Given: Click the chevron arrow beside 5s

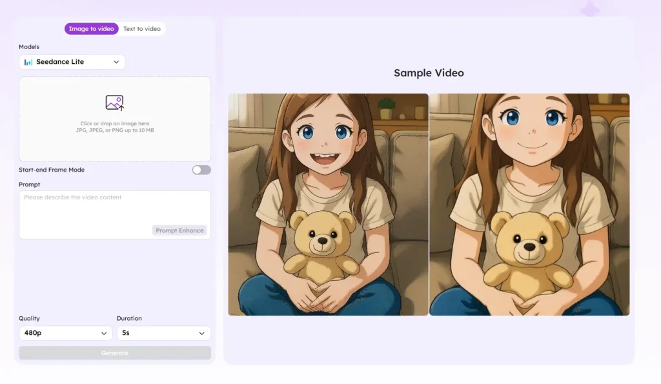Looking at the screenshot, I should point(201,334).
